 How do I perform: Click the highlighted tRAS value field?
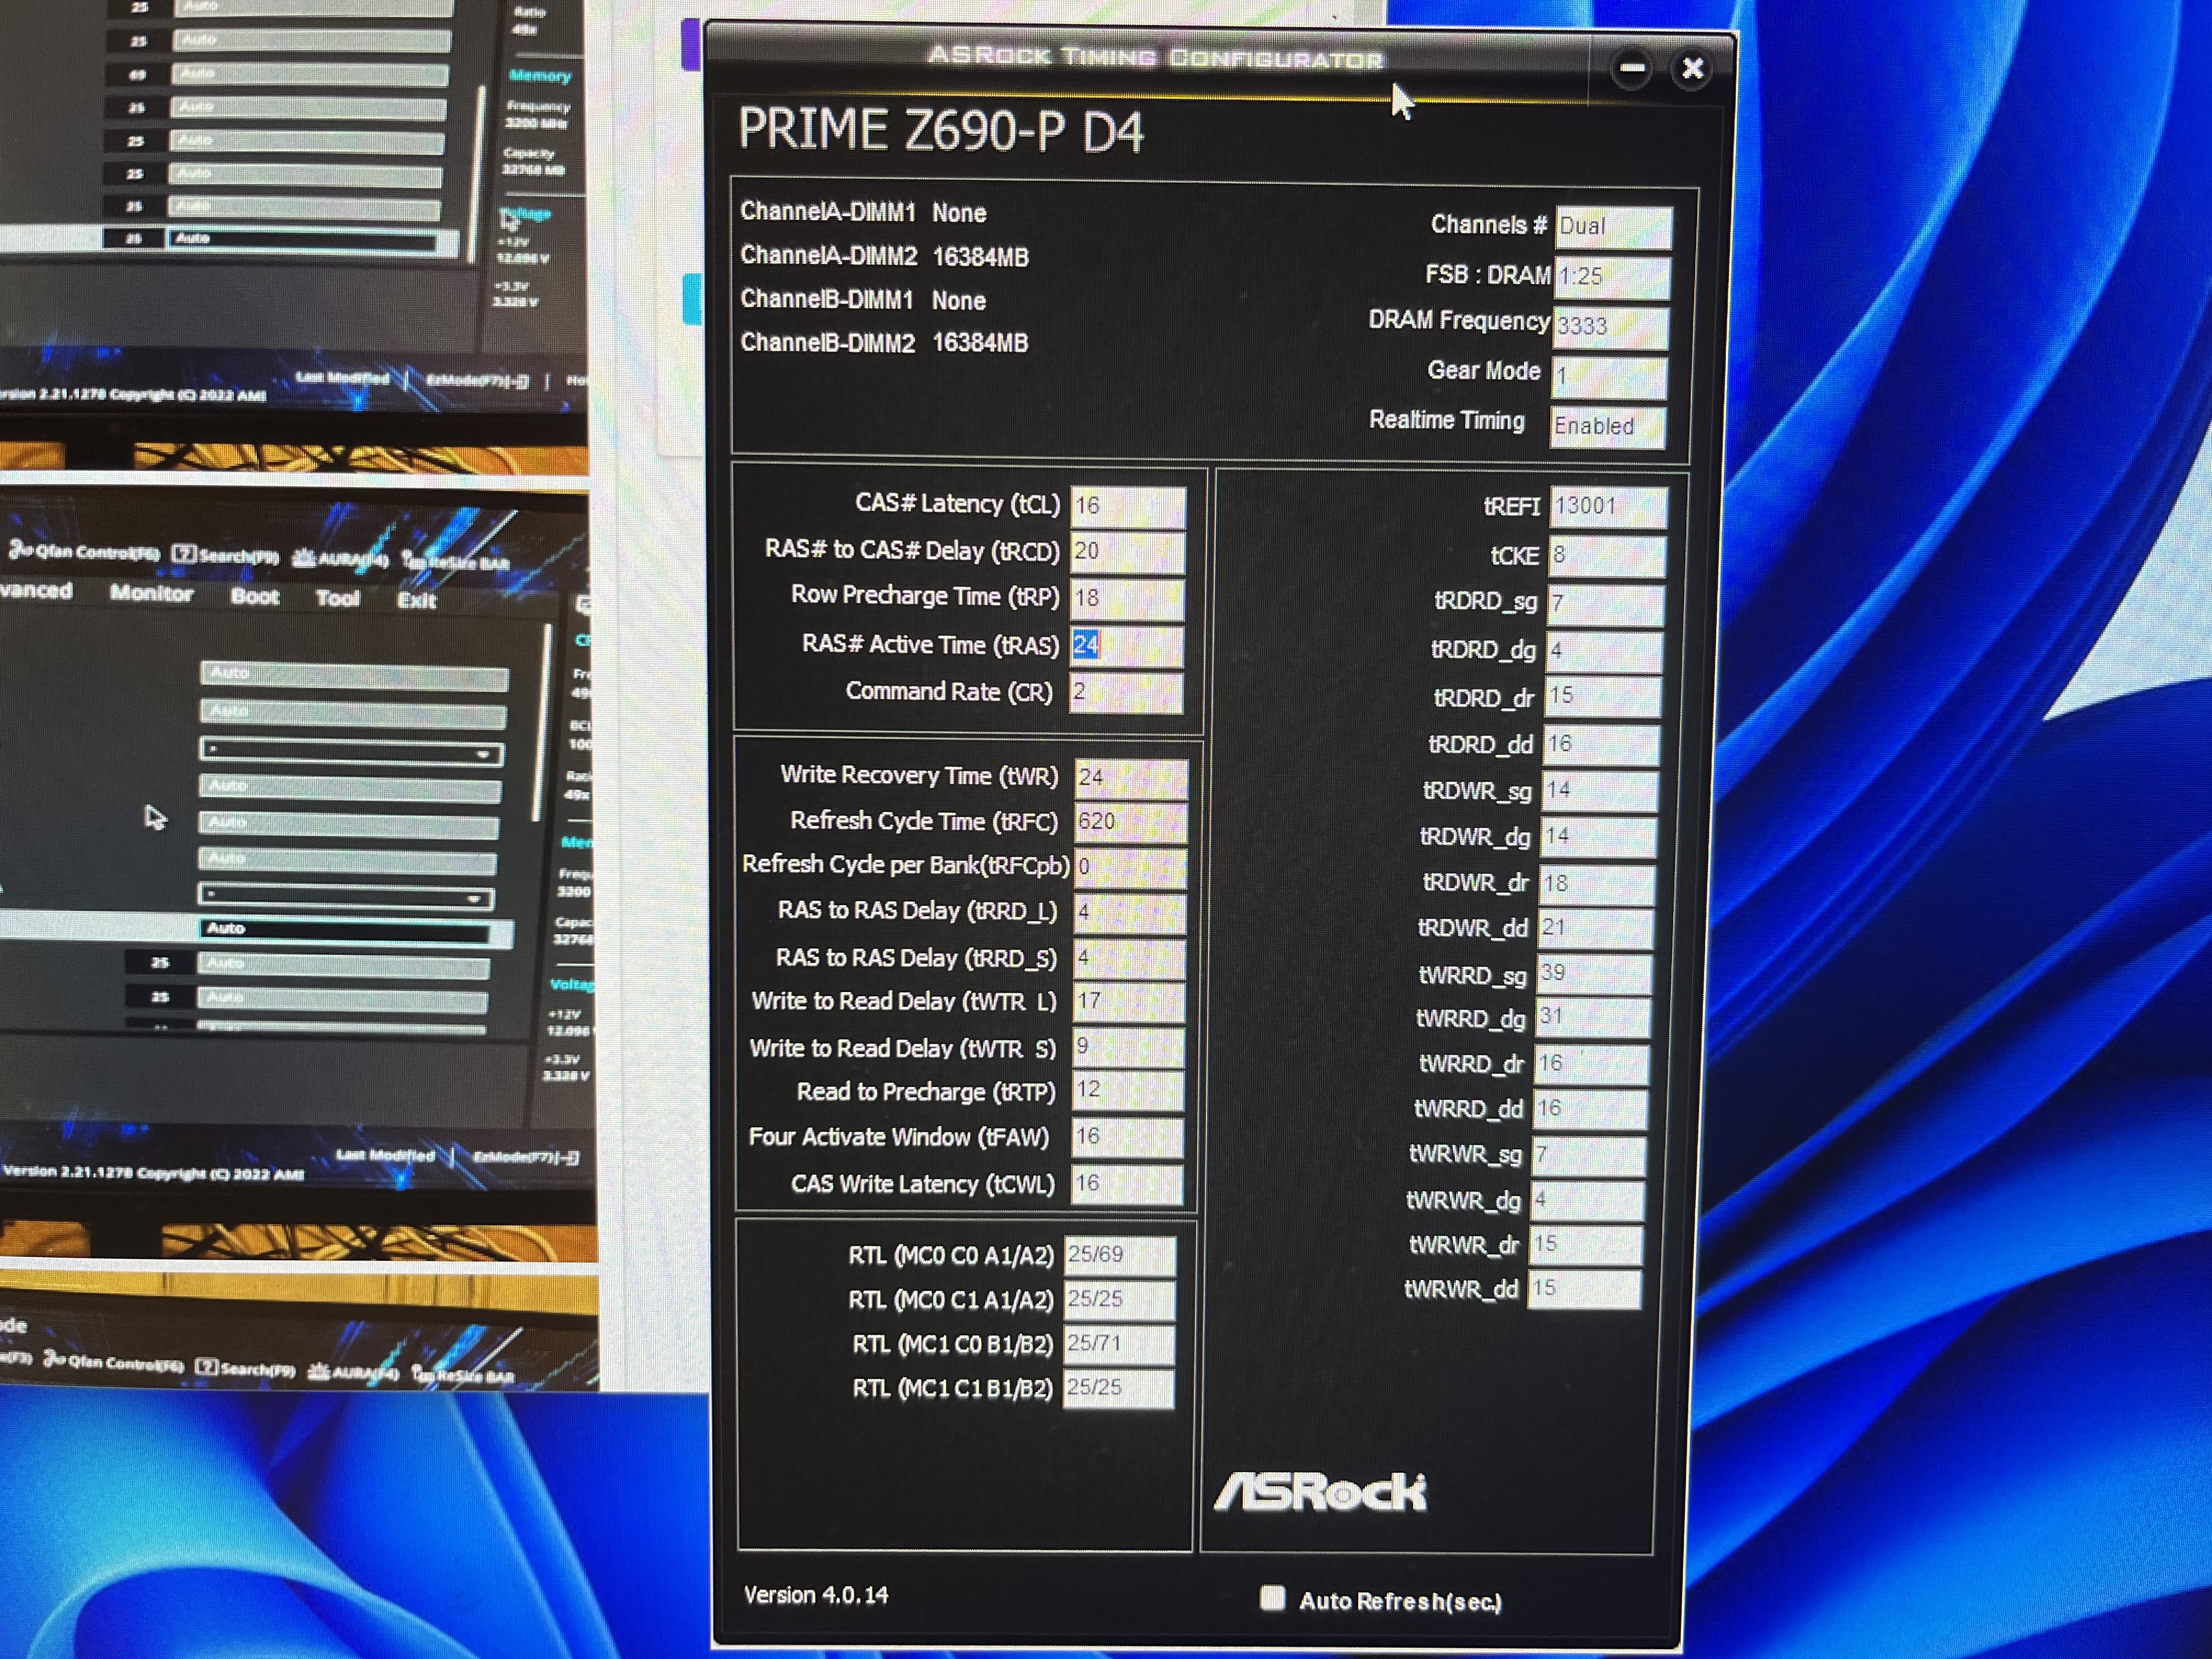tap(1126, 646)
